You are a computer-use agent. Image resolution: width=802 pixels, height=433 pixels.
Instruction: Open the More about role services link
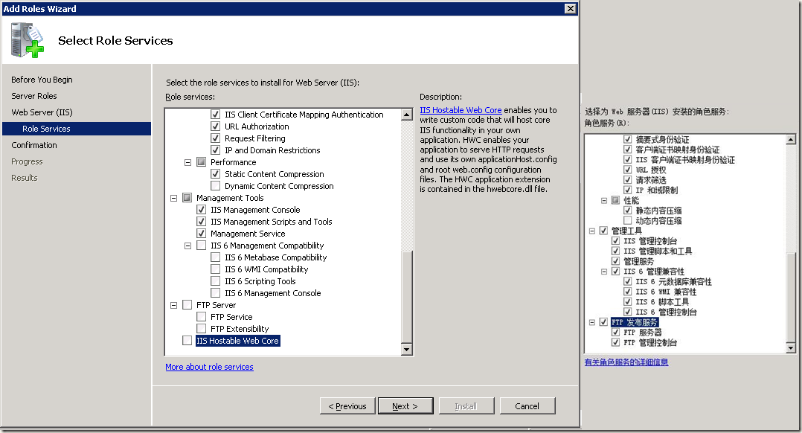pyautogui.click(x=209, y=367)
